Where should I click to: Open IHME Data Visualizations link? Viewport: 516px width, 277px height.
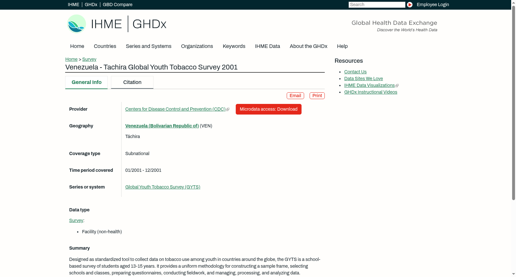tap(370, 86)
